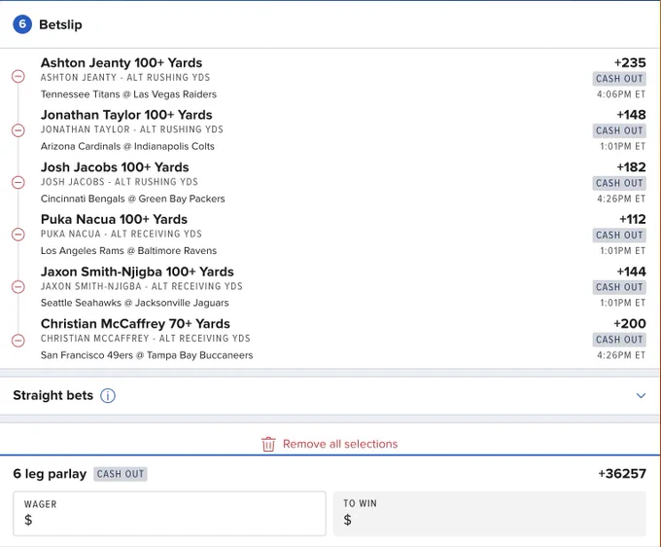Select the Jaxon Smith-Njigba 100+ Yards title

[x=137, y=272]
